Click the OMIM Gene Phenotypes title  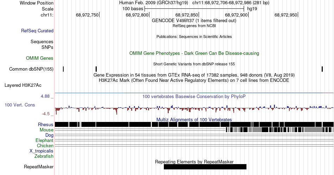click(194, 53)
